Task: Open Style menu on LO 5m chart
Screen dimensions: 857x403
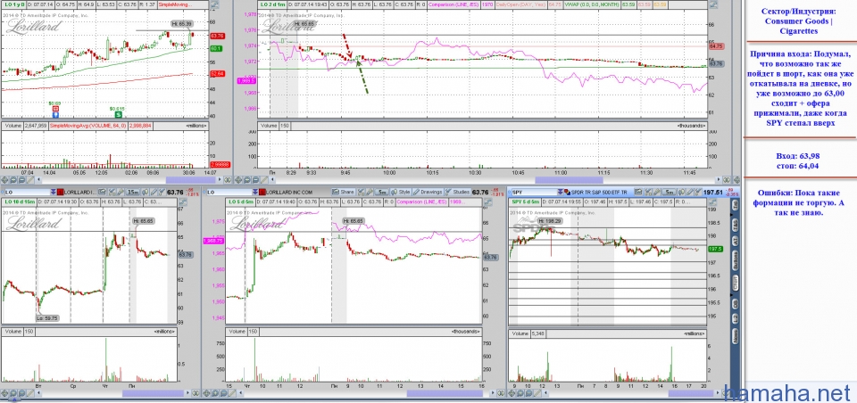Action: (x=400, y=193)
